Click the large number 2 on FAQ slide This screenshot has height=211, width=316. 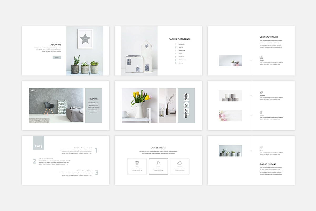(34, 161)
